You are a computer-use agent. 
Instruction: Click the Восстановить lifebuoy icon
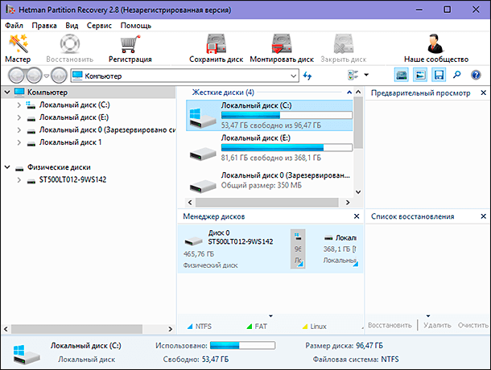[x=69, y=43]
